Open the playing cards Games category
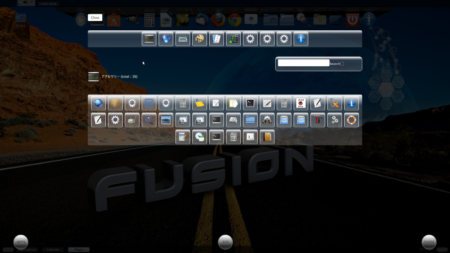Image resolution: width=450 pixels, height=253 pixels. pyautogui.click(x=216, y=39)
